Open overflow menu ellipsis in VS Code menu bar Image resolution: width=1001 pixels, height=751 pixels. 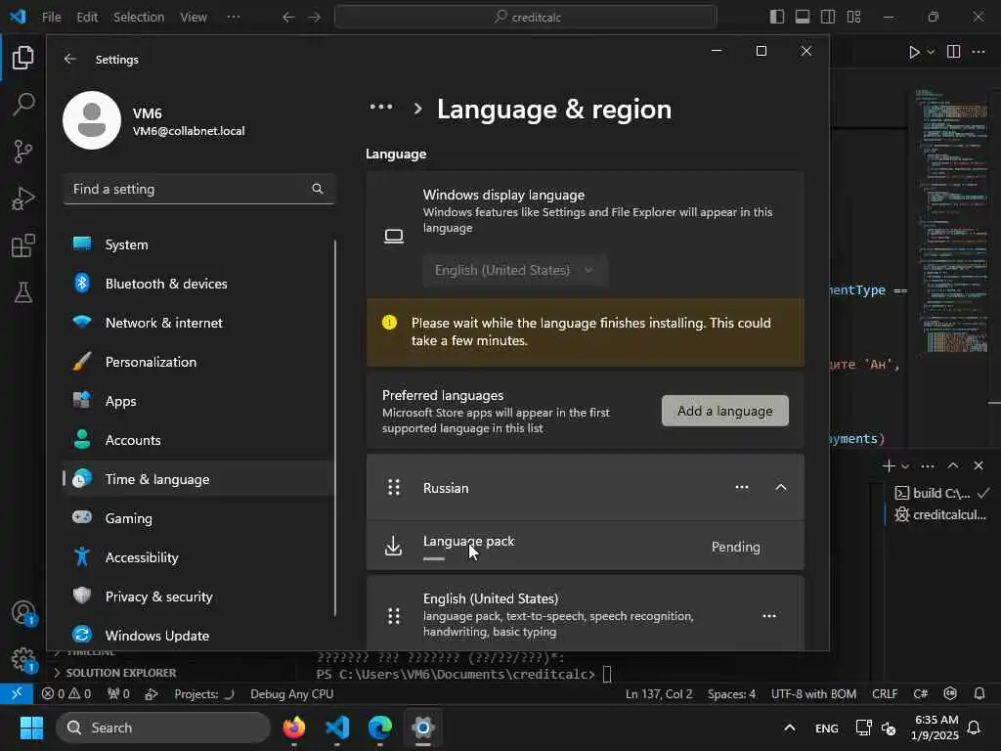click(234, 18)
